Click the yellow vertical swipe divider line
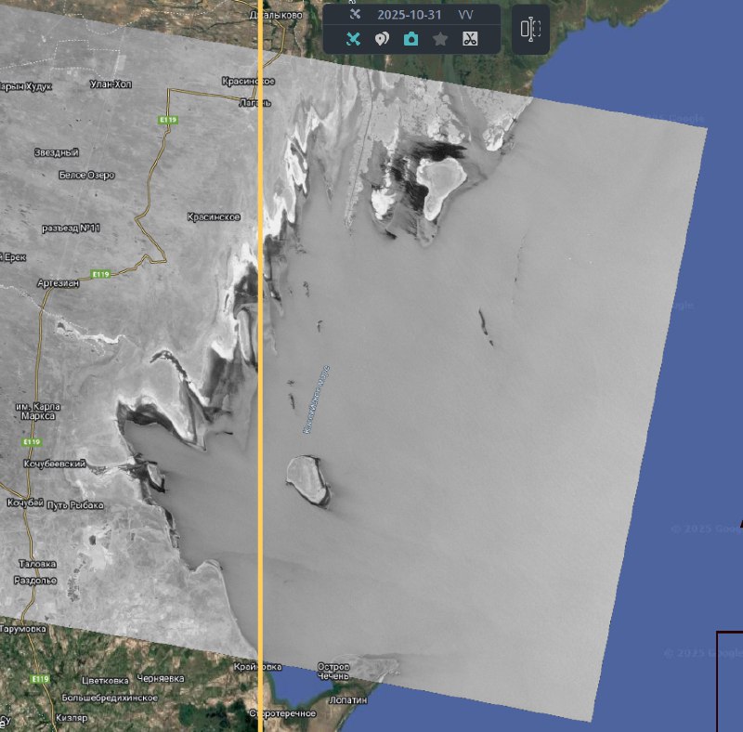Viewport: 743px width, 732px height. point(260,372)
